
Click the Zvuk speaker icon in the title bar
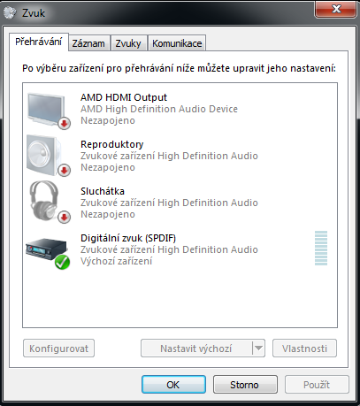pyautogui.click(x=10, y=12)
